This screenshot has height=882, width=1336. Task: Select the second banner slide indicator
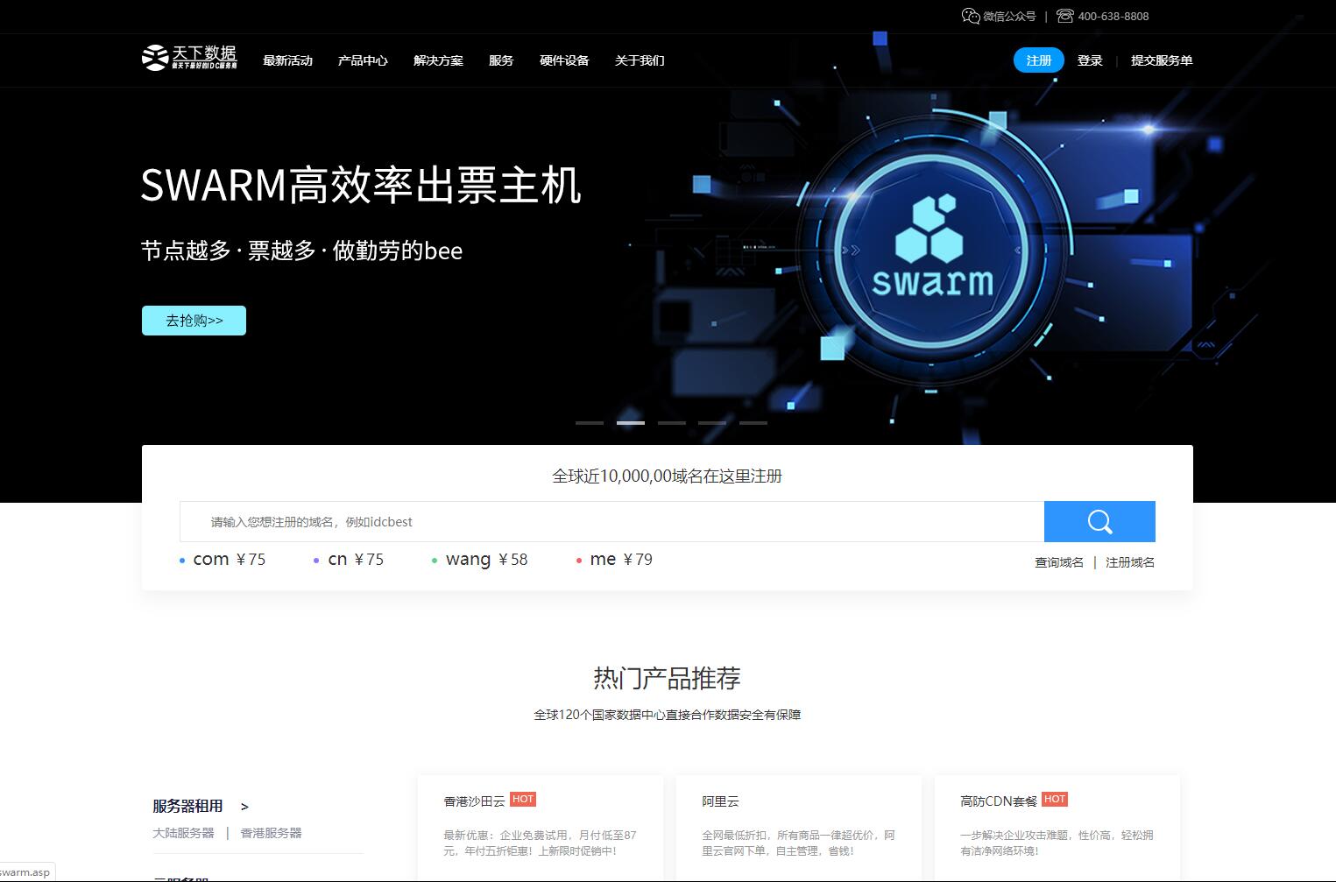[631, 423]
